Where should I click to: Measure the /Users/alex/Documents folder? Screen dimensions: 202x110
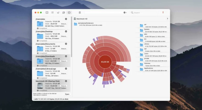pos(64,49)
